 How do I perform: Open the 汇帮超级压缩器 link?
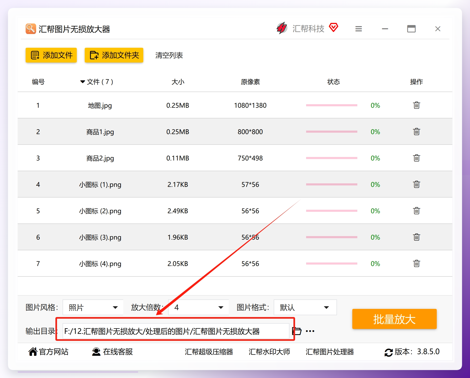pyautogui.click(x=209, y=352)
